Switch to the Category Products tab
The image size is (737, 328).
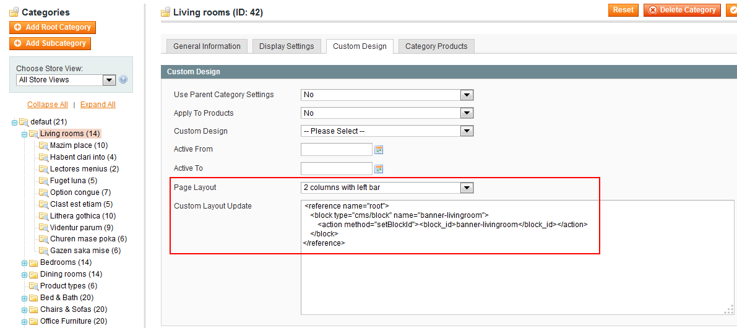click(x=436, y=46)
